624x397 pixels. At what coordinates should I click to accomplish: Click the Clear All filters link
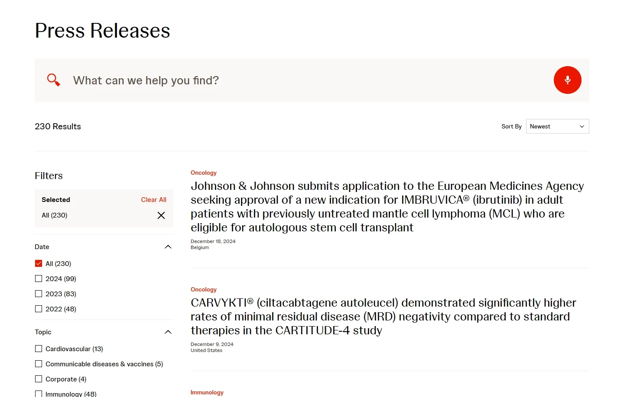[153, 199]
